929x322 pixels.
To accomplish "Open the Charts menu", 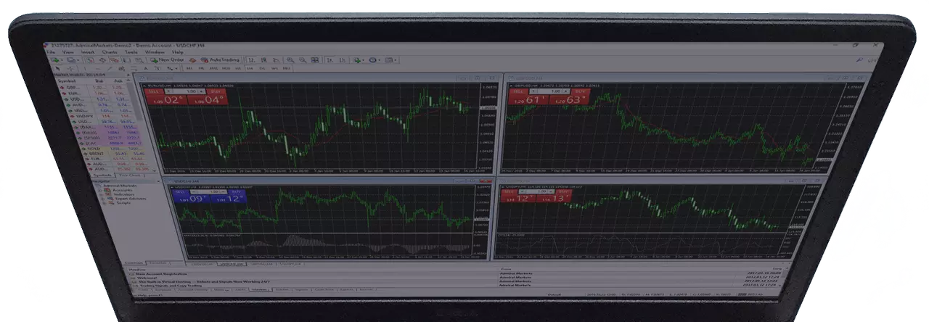I will click(x=110, y=52).
